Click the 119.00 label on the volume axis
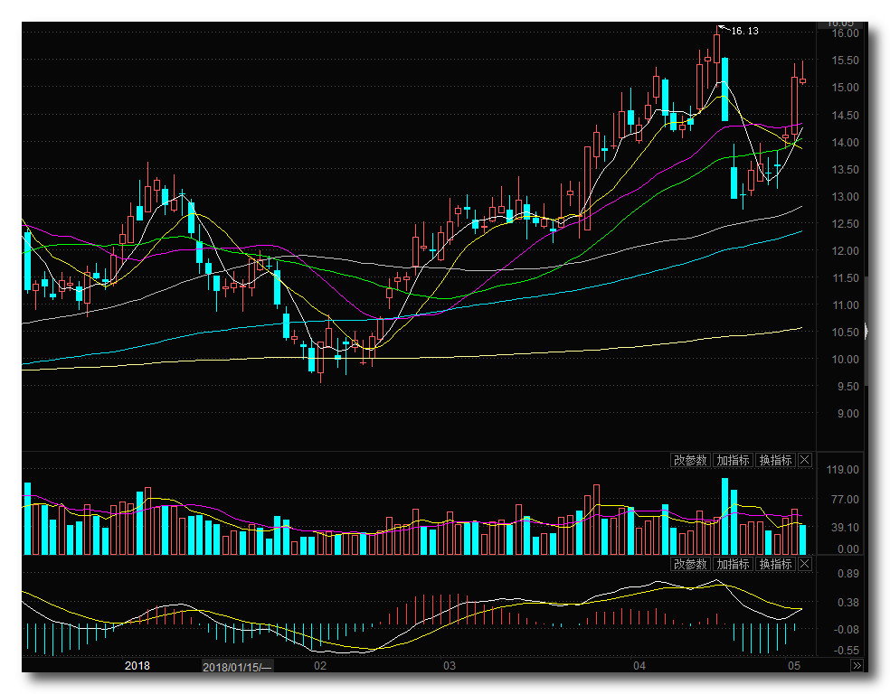The width and height of the screenshot is (890, 694). 843,471
